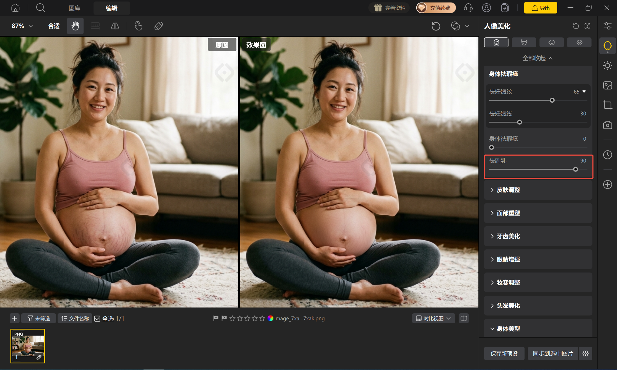Select the PNG thumbnail in filmstrip

click(28, 346)
